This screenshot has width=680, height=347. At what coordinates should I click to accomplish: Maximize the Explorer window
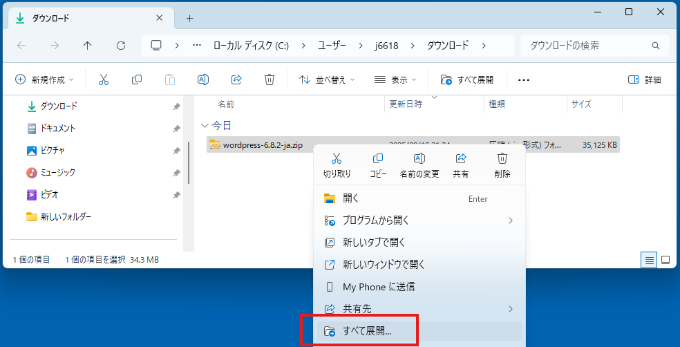(628, 12)
